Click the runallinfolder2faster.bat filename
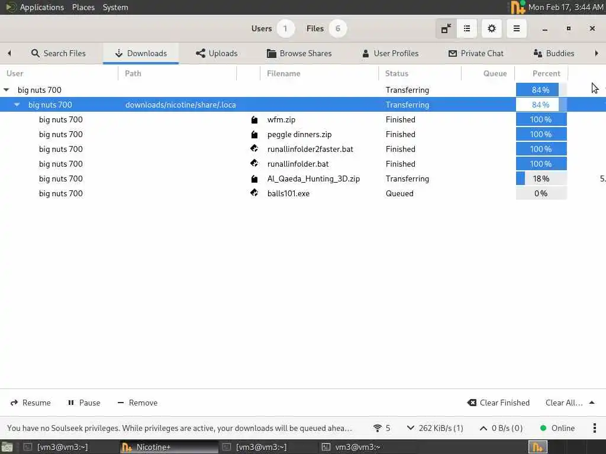This screenshot has width=606, height=454. [x=310, y=149]
